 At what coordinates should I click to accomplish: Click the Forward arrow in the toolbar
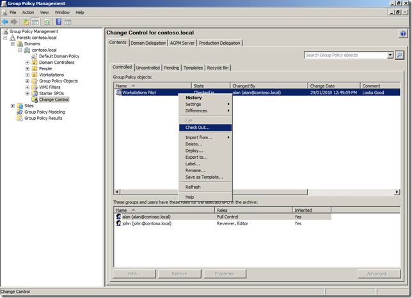click(15, 21)
